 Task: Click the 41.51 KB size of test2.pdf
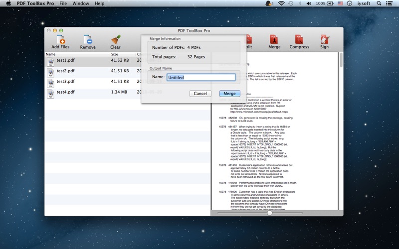120,71
